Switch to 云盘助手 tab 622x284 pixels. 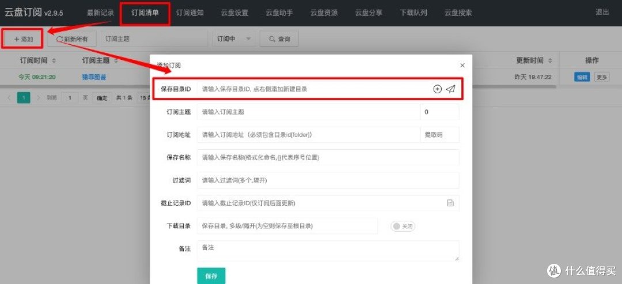pyautogui.click(x=279, y=13)
